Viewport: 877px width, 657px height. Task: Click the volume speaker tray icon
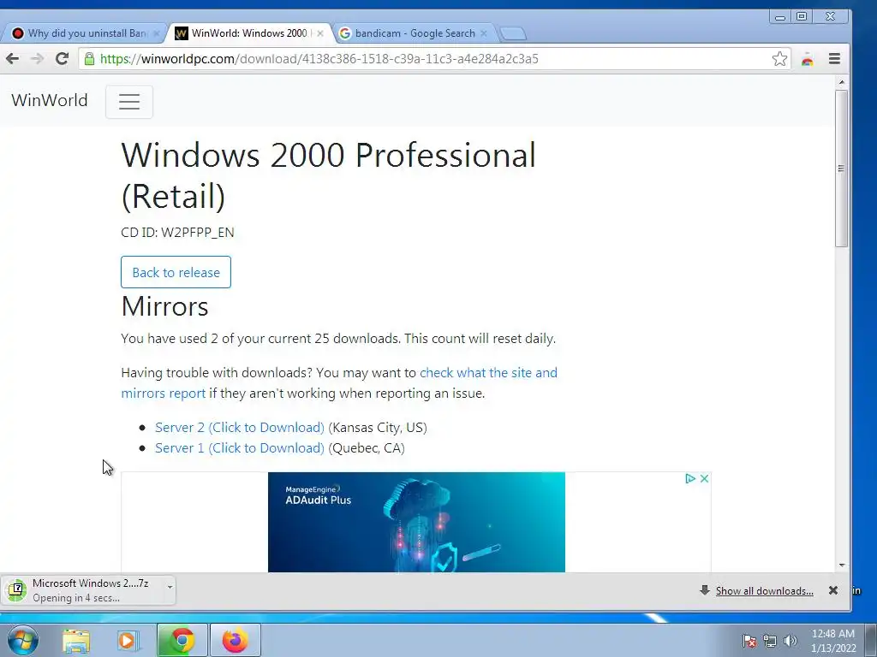click(x=790, y=641)
